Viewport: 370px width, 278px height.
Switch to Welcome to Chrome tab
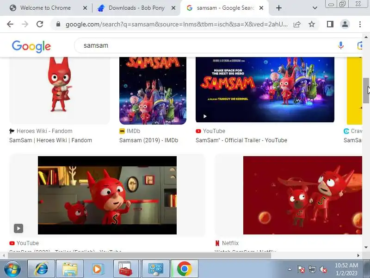click(45, 8)
